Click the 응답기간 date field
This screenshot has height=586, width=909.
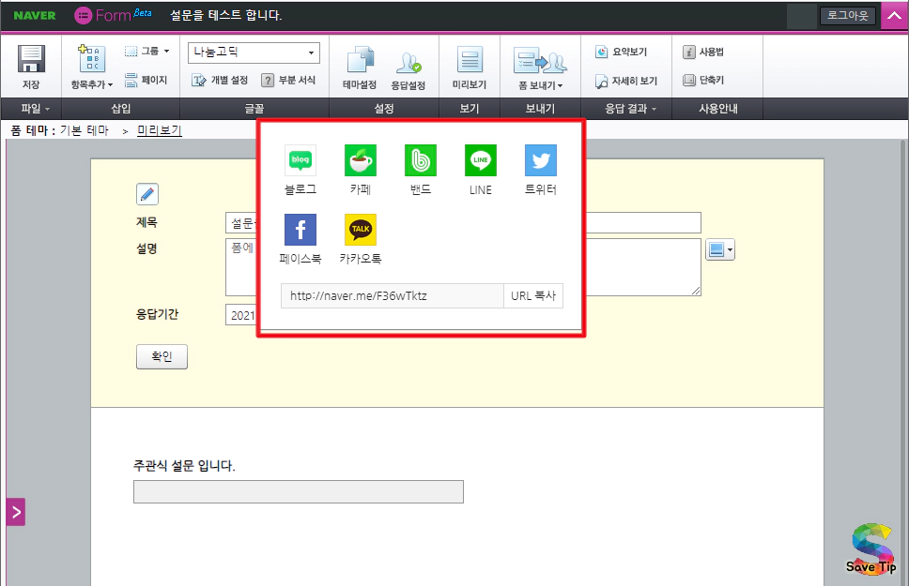click(x=241, y=315)
